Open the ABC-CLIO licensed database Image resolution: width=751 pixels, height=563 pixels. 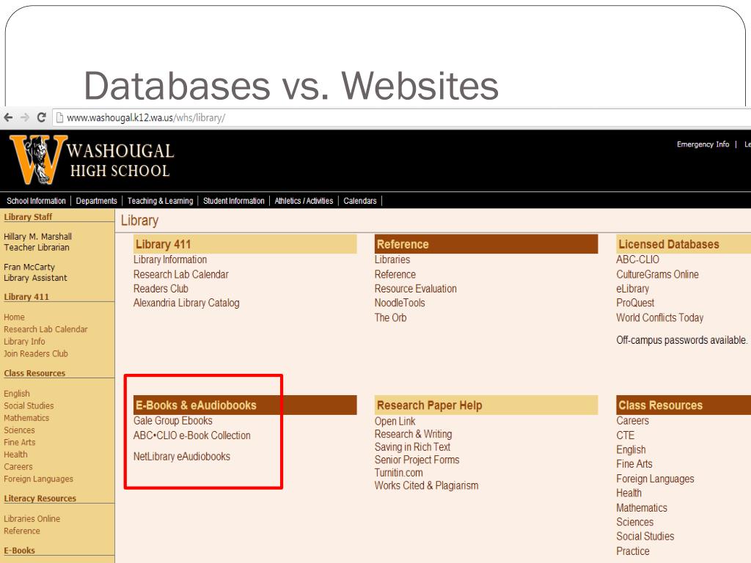pos(637,260)
